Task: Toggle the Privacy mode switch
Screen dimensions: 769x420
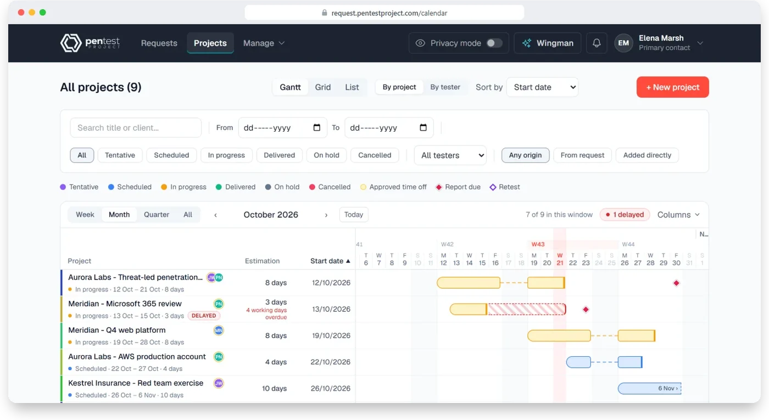Action: 494,43
